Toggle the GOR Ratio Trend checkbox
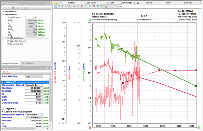This screenshot has height=131, width=203. pos(8,38)
